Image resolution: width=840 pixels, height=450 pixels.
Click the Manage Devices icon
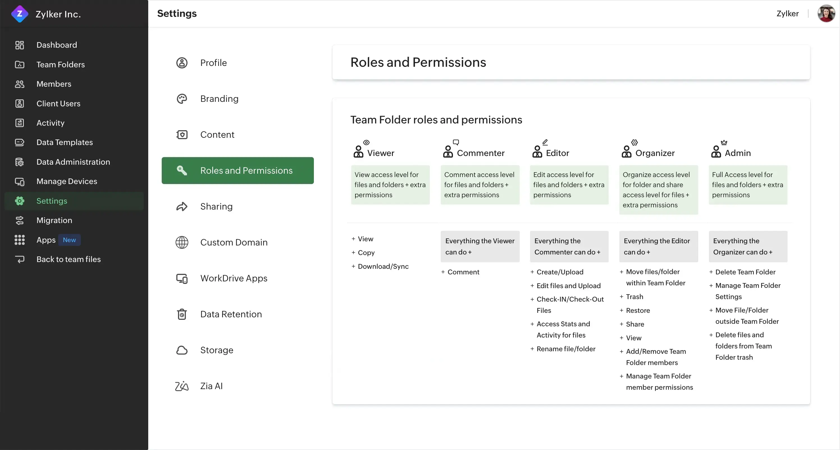tap(20, 182)
